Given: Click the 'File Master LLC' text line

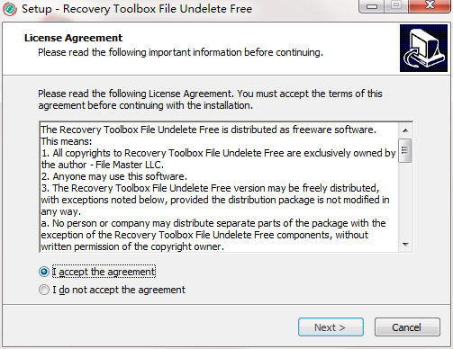Looking at the screenshot, I should point(103,165).
